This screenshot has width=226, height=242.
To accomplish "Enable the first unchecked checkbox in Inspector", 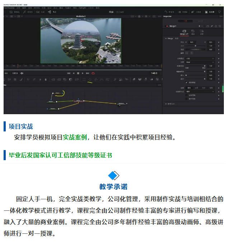I will (x=186, y=96).
